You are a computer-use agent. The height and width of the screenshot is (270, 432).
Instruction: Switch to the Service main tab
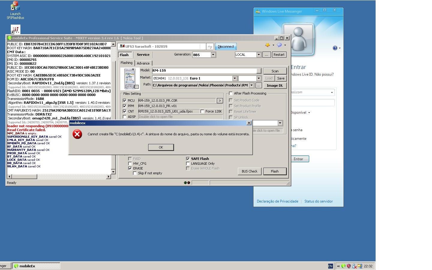(143, 55)
